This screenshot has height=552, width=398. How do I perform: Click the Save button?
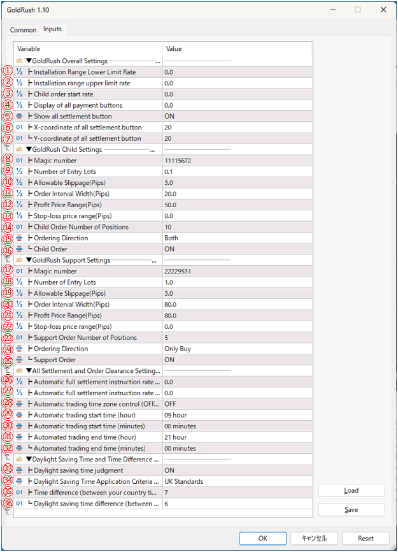[352, 510]
